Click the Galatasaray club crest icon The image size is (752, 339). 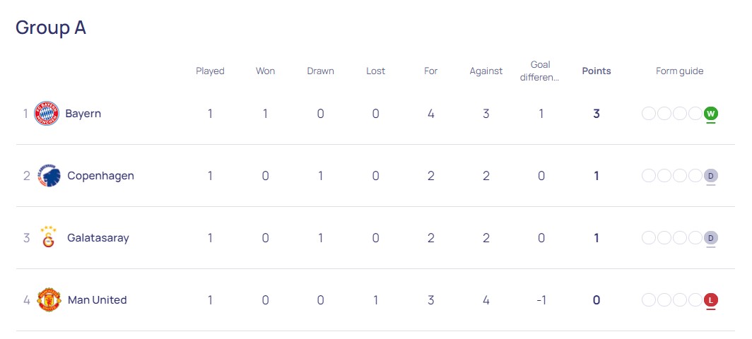pyautogui.click(x=49, y=237)
